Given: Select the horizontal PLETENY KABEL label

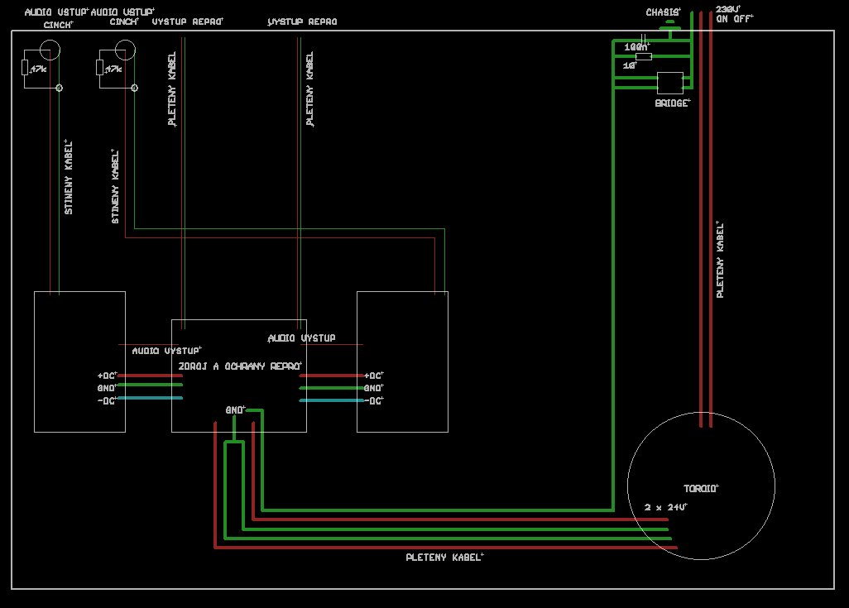Looking at the screenshot, I should pyautogui.click(x=444, y=557).
